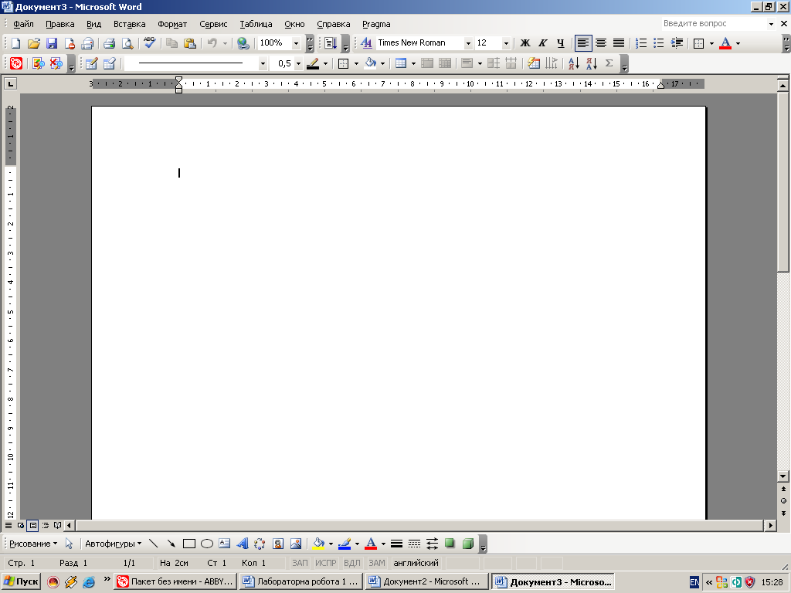Choose the Line drawing tool

(154, 544)
